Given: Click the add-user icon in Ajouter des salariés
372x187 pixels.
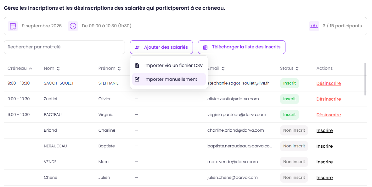Looking at the screenshot, I should coord(137,47).
